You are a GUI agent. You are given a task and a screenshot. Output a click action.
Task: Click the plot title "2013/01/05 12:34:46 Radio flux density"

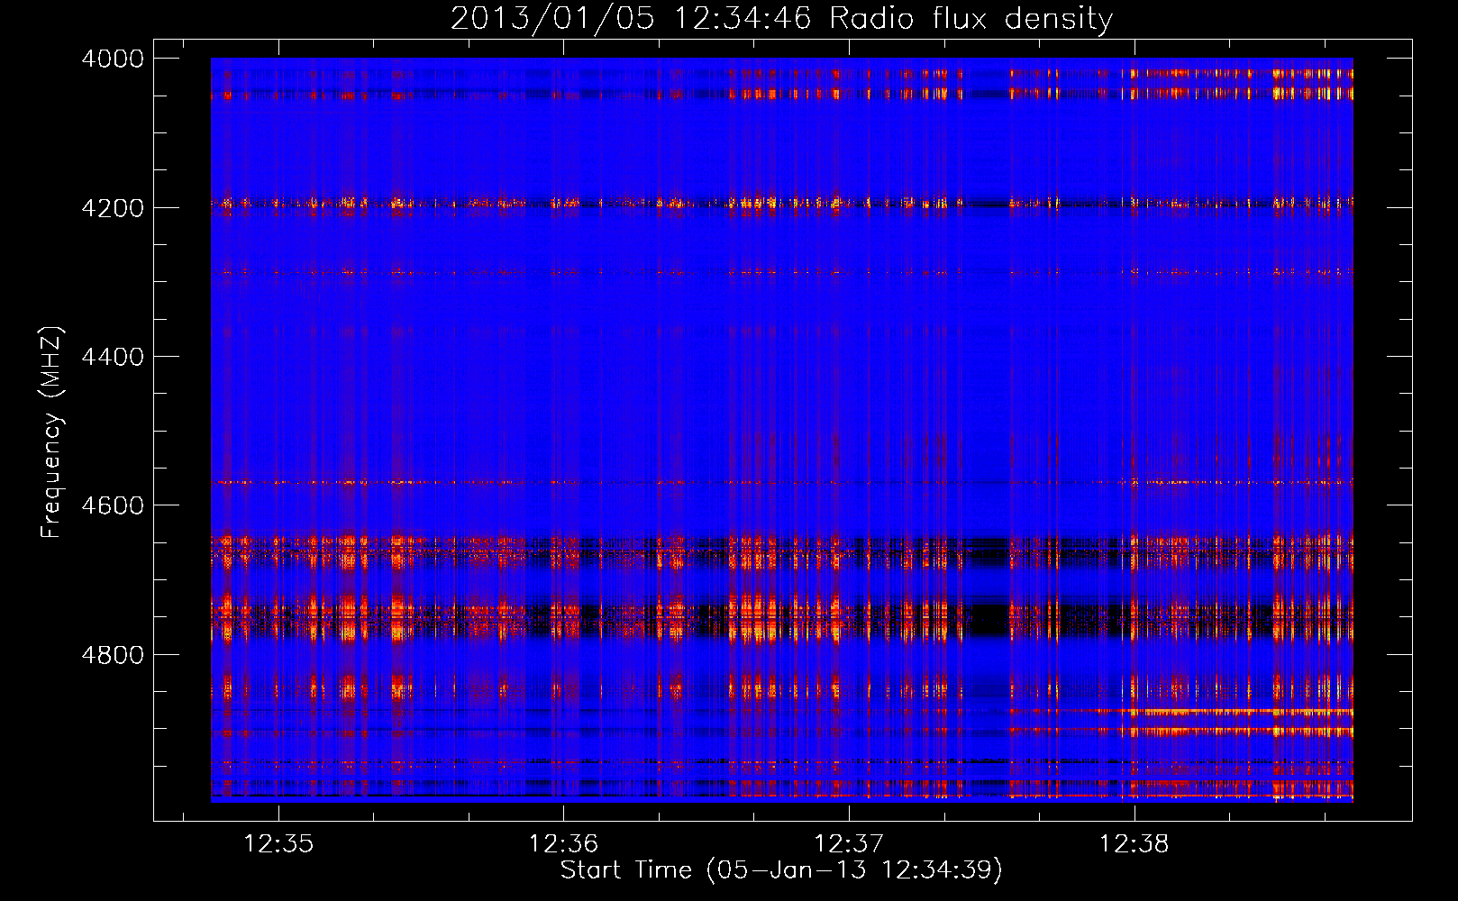[x=781, y=19]
